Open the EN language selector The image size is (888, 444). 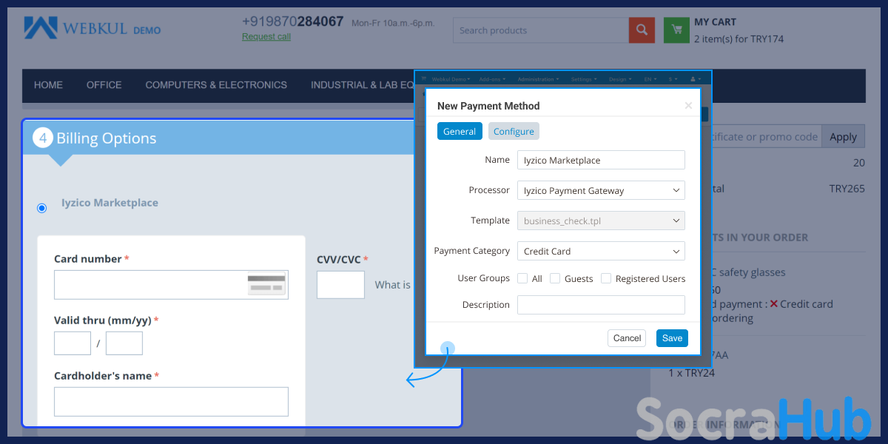pos(651,79)
